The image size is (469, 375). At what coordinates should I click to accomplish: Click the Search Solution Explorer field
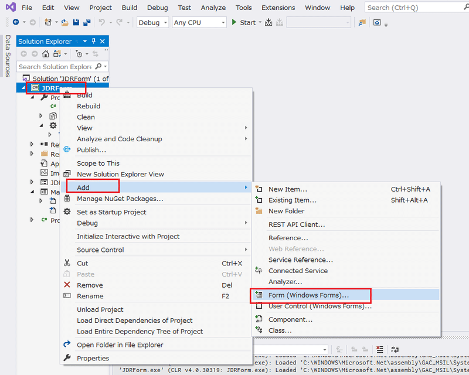click(x=55, y=67)
